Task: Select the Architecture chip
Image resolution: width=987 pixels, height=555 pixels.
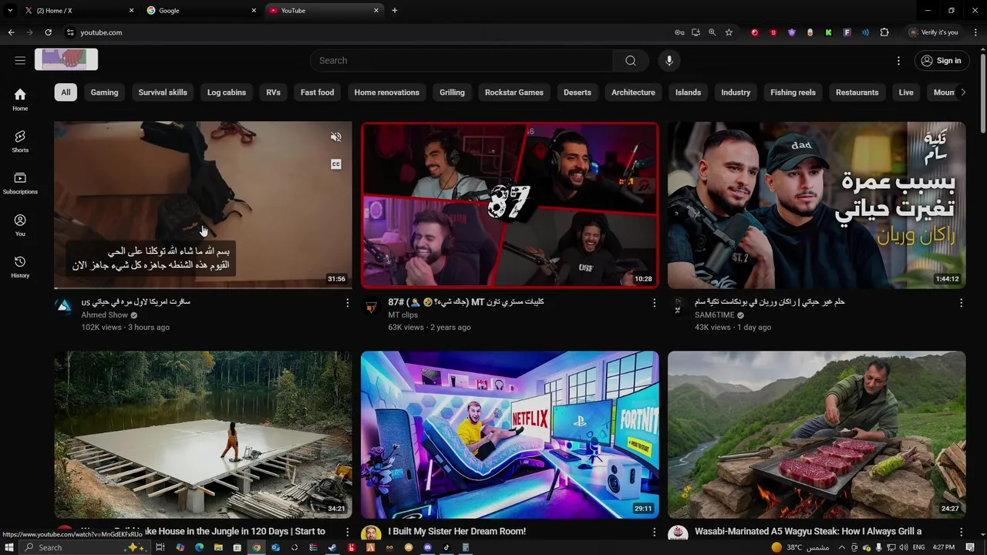Action: coord(633,92)
